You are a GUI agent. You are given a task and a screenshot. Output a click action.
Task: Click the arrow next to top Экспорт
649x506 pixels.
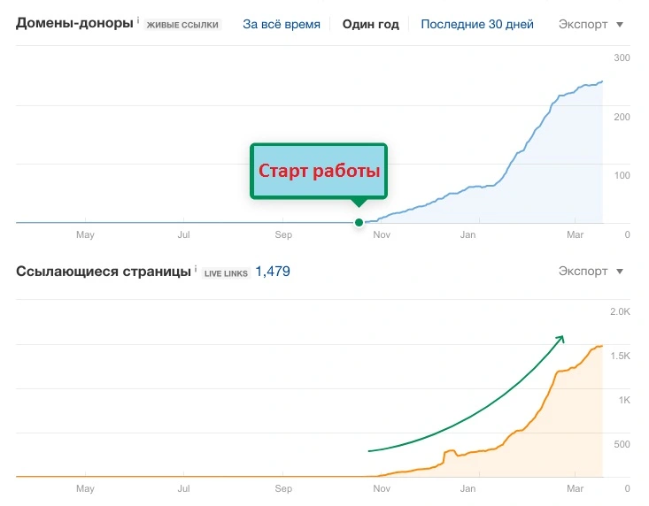[620, 25]
